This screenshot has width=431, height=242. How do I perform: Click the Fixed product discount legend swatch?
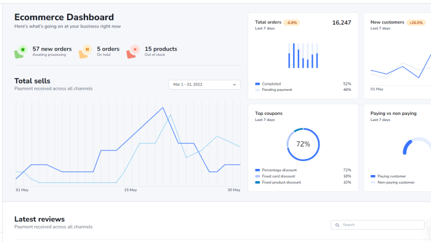click(257, 182)
